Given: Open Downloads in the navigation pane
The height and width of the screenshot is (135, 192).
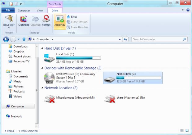Looking at the screenshot, I should coord(18,46).
